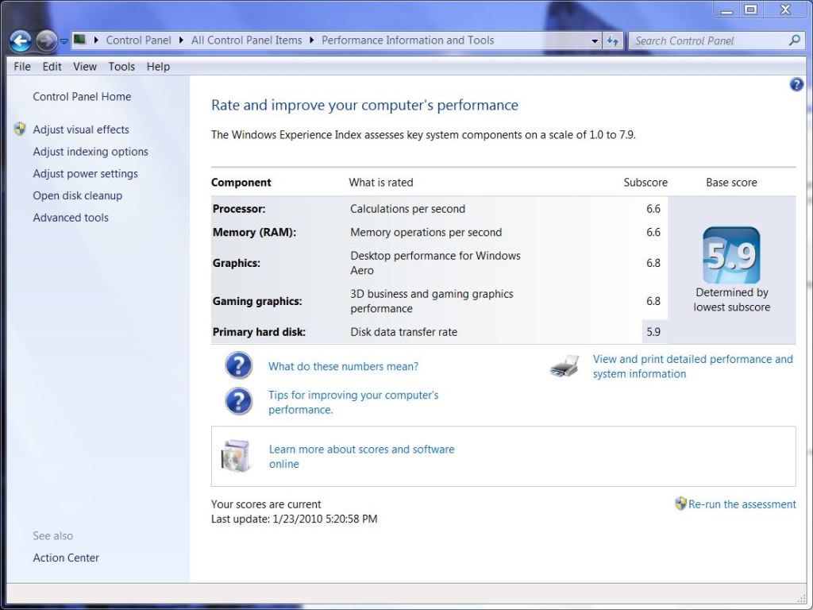The image size is (813, 610).
Task: Click the shield icon beside Adjust visual effects
Action: [x=20, y=129]
